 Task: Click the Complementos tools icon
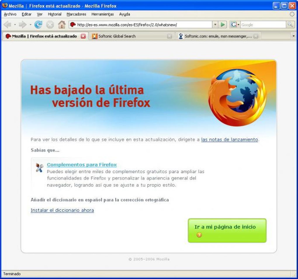click(39, 168)
